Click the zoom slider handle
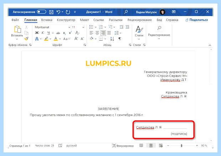Viewport: 221px width, 156px height. pyautogui.click(x=181, y=146)
